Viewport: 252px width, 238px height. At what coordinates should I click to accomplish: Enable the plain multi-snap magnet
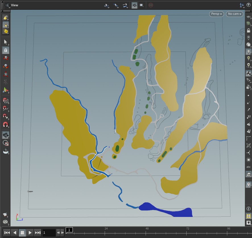6,125
